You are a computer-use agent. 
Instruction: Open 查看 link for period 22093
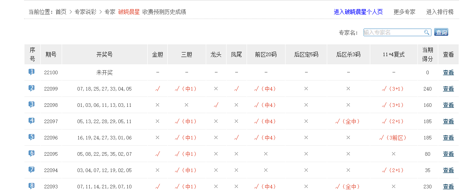click(448, 187)
